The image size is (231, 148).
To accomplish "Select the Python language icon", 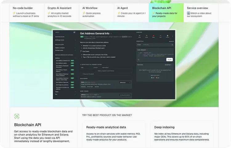I will pyautogui.click(x=167, y=36).
